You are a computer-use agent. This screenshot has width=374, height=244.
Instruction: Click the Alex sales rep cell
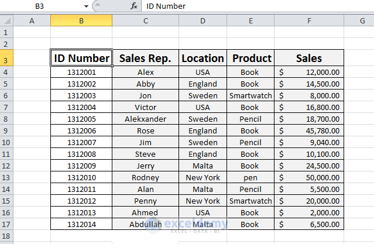click(x=146, y=73)
